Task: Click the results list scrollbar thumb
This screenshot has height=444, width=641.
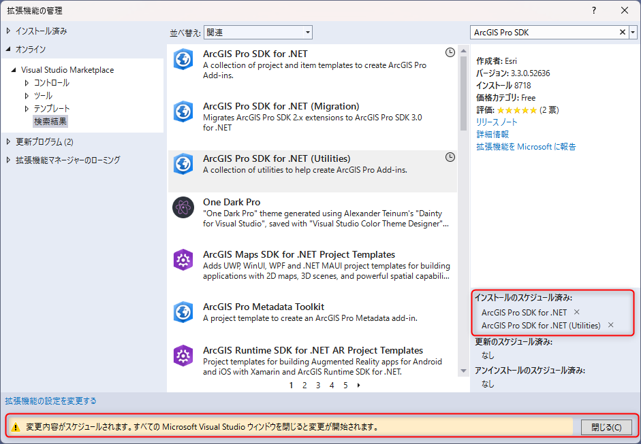Action: tap(463, 93)
